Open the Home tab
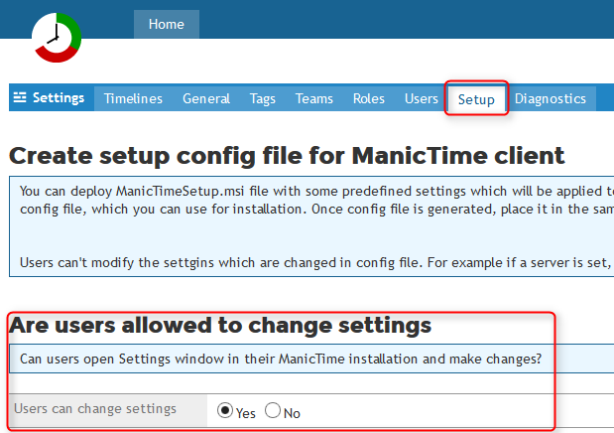The height and width of the screenshot is (433, 614). [x=167, y=24]
